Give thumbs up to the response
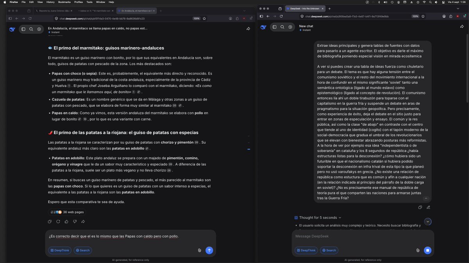The image size is (469, 263). click(66, 221)
